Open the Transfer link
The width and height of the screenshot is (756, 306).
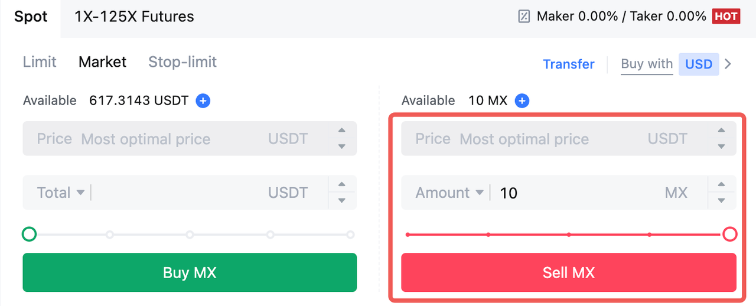[x=568, y=64]
